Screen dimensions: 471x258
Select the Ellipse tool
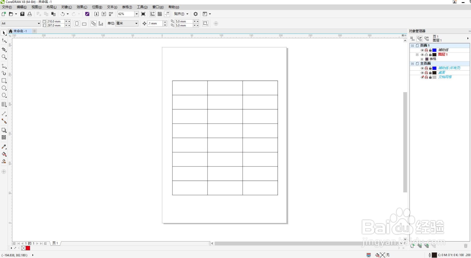(4, 88)
